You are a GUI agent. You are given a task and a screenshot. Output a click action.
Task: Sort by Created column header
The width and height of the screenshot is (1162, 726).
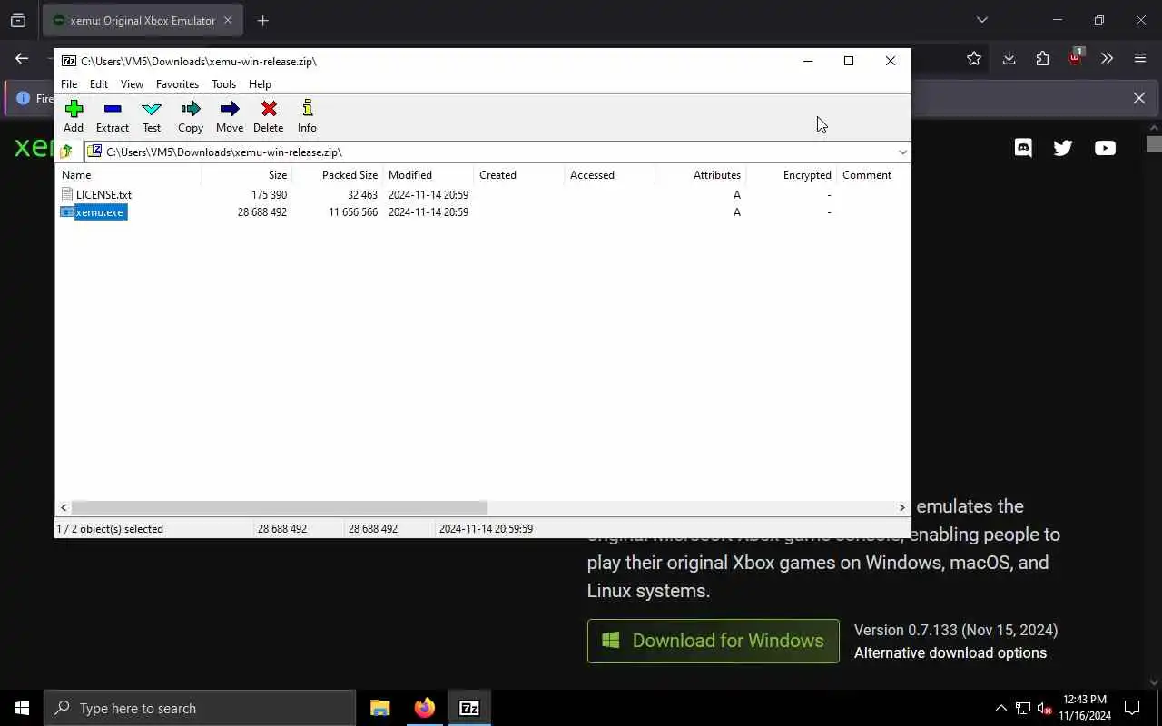click(518, 174)
